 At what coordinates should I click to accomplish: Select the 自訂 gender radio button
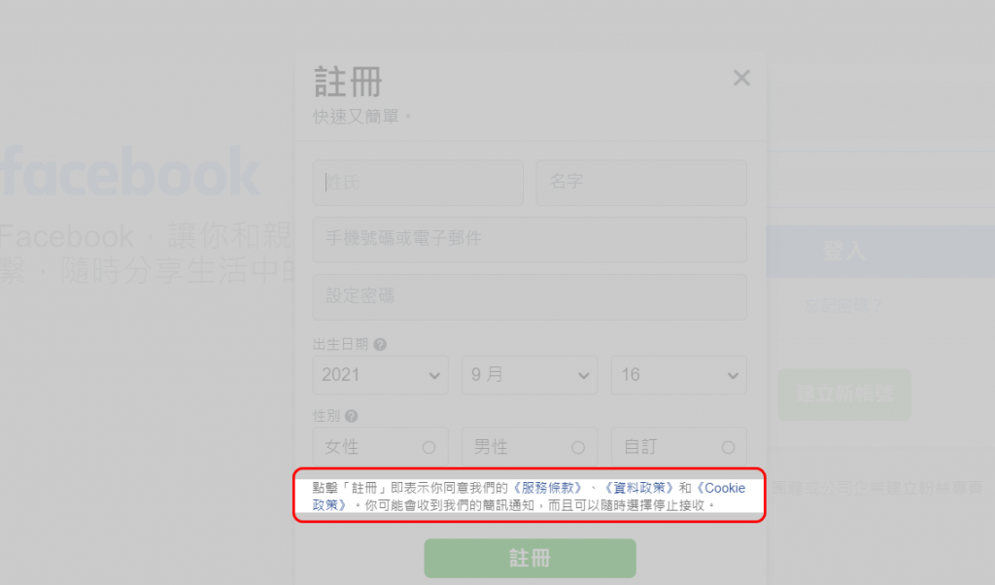(x=728, y=447)
